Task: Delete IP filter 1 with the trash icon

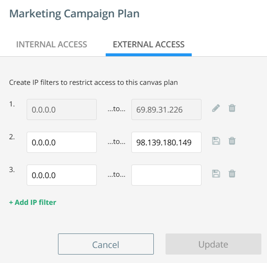Action: 232,108
